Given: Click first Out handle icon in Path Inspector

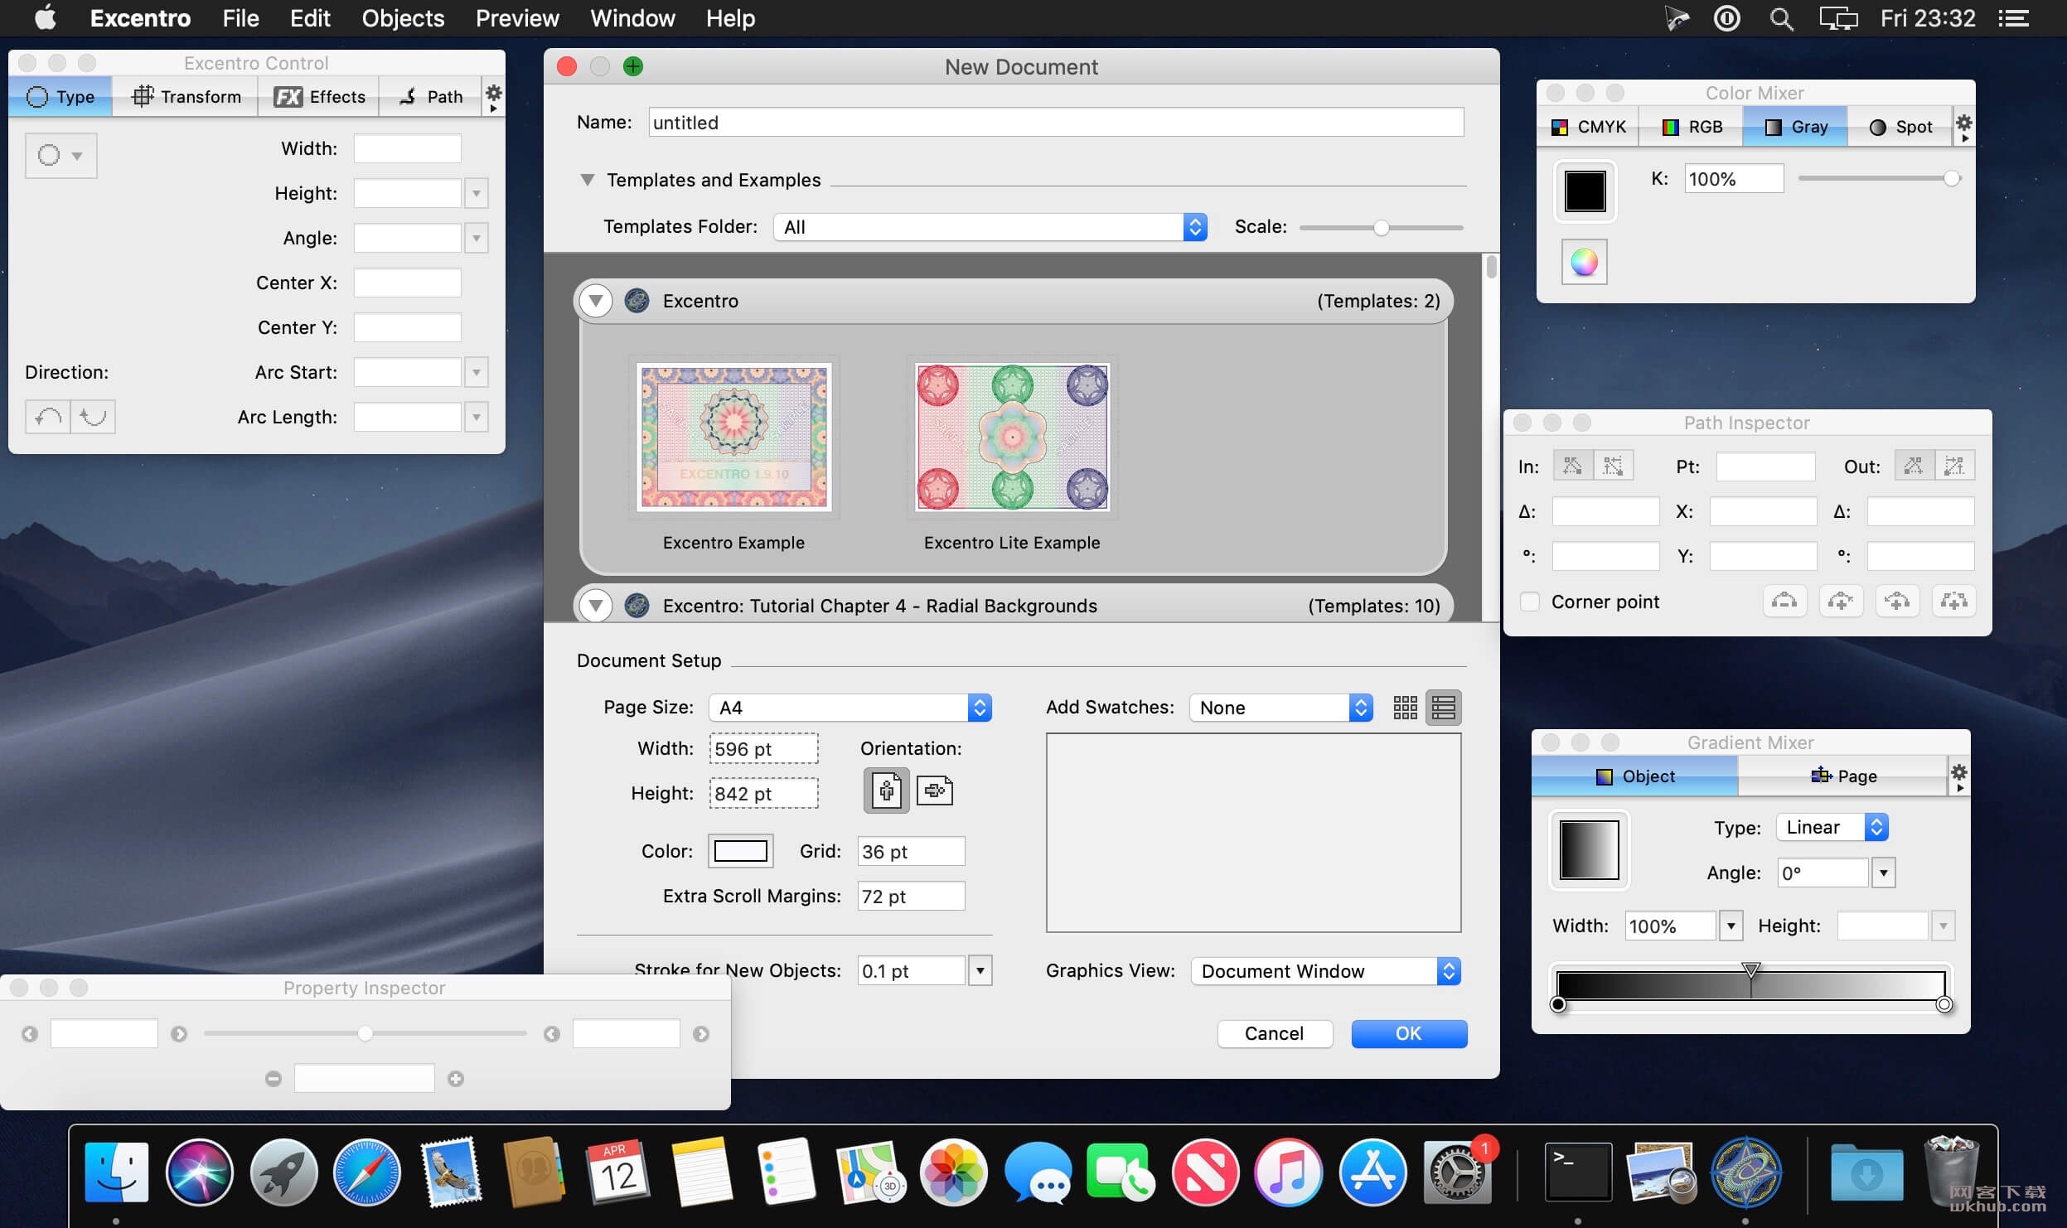Looking at the screenshot, I should pyautogui.click(x=1914, y=467).
